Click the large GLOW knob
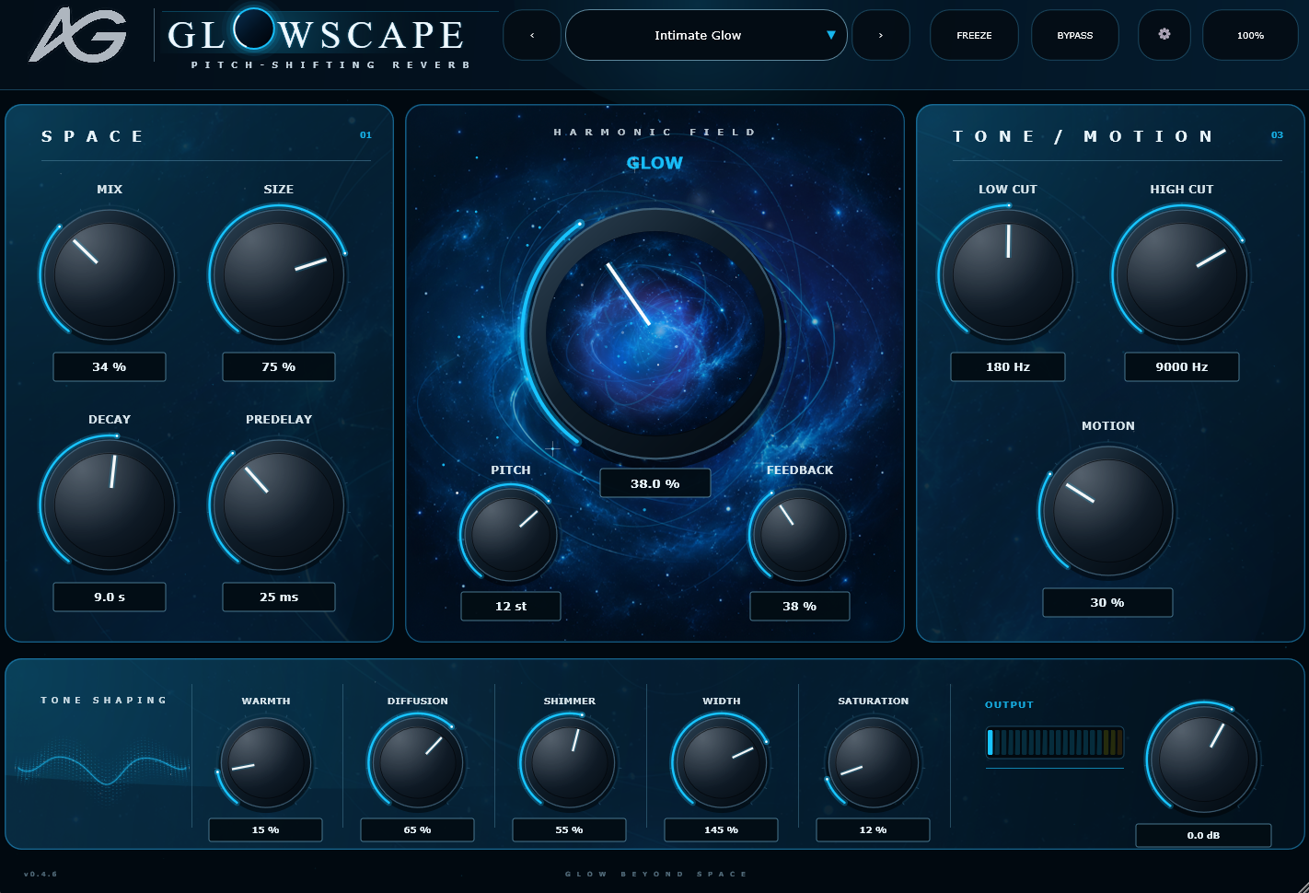This screenshot has width=1309, height=893. (654, 333)
